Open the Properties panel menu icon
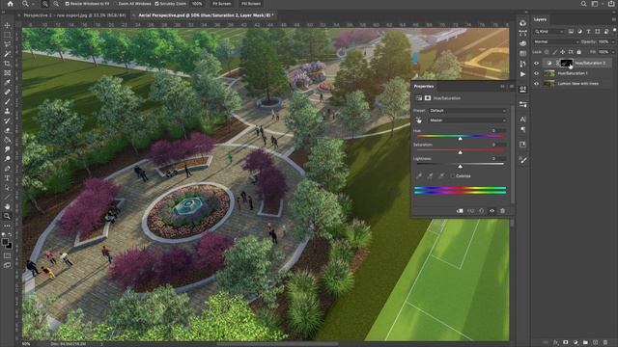The width and height of the screenshot is (618, 347). pos(511,86)
